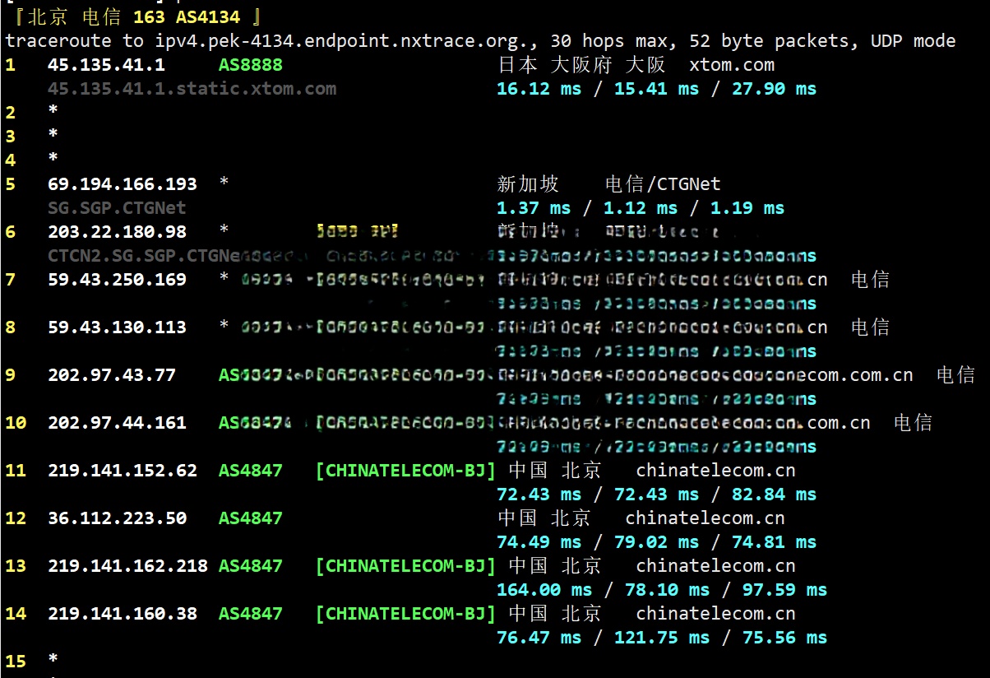This screenshot has width=990, height=678.
Task: Click the IP address 219.141.152.62
Action: [123, 471]
